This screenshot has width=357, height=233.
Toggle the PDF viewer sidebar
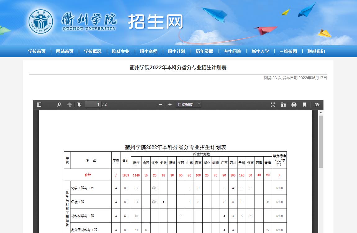39,105
